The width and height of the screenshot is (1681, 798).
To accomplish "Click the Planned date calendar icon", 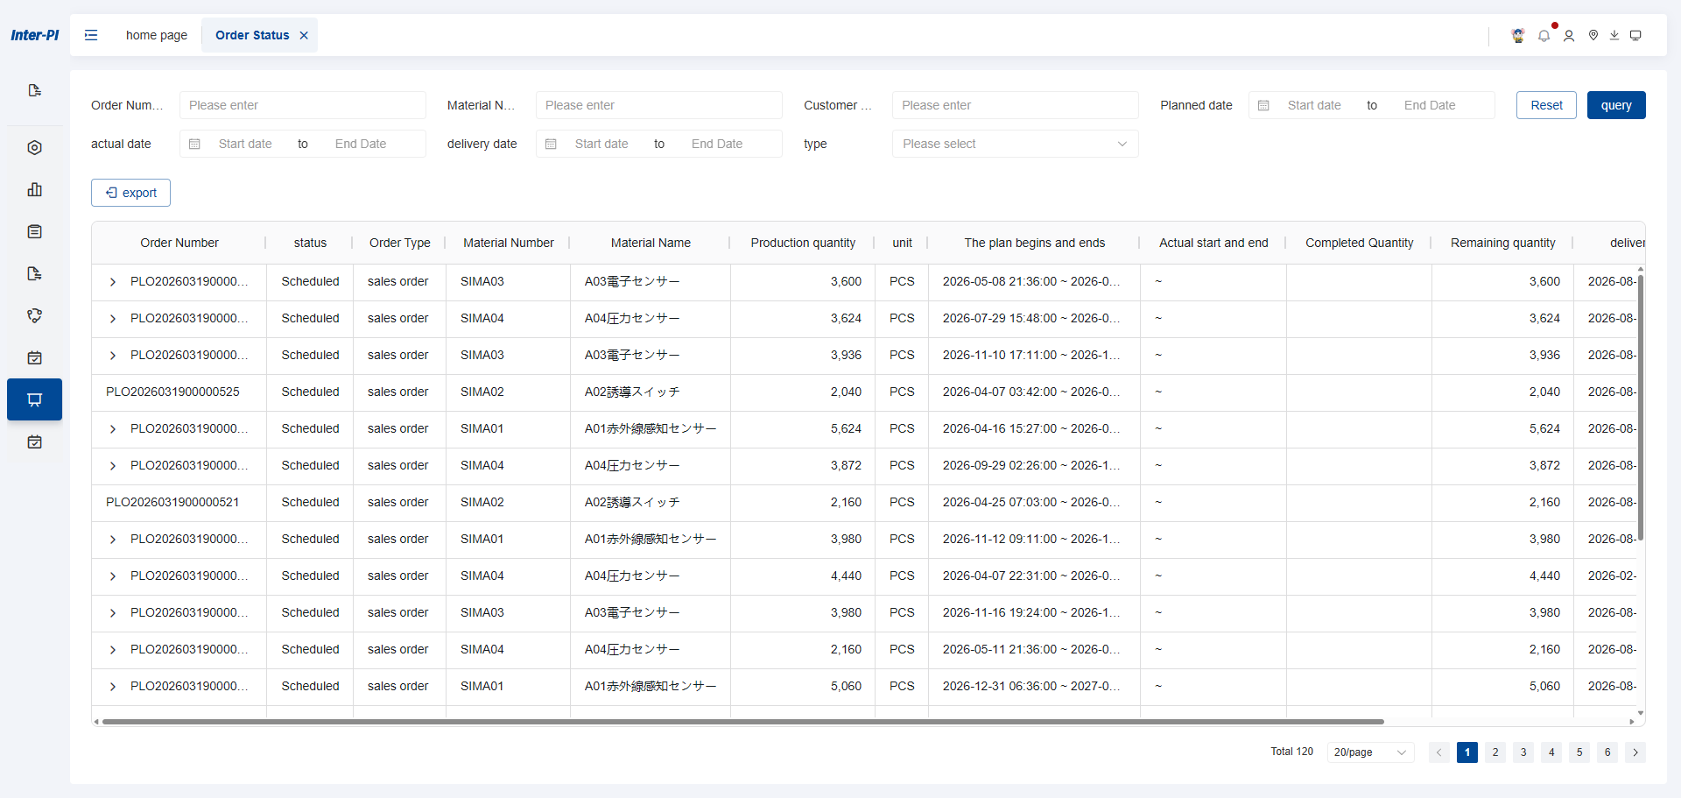I will click(x=1263, y=105).
